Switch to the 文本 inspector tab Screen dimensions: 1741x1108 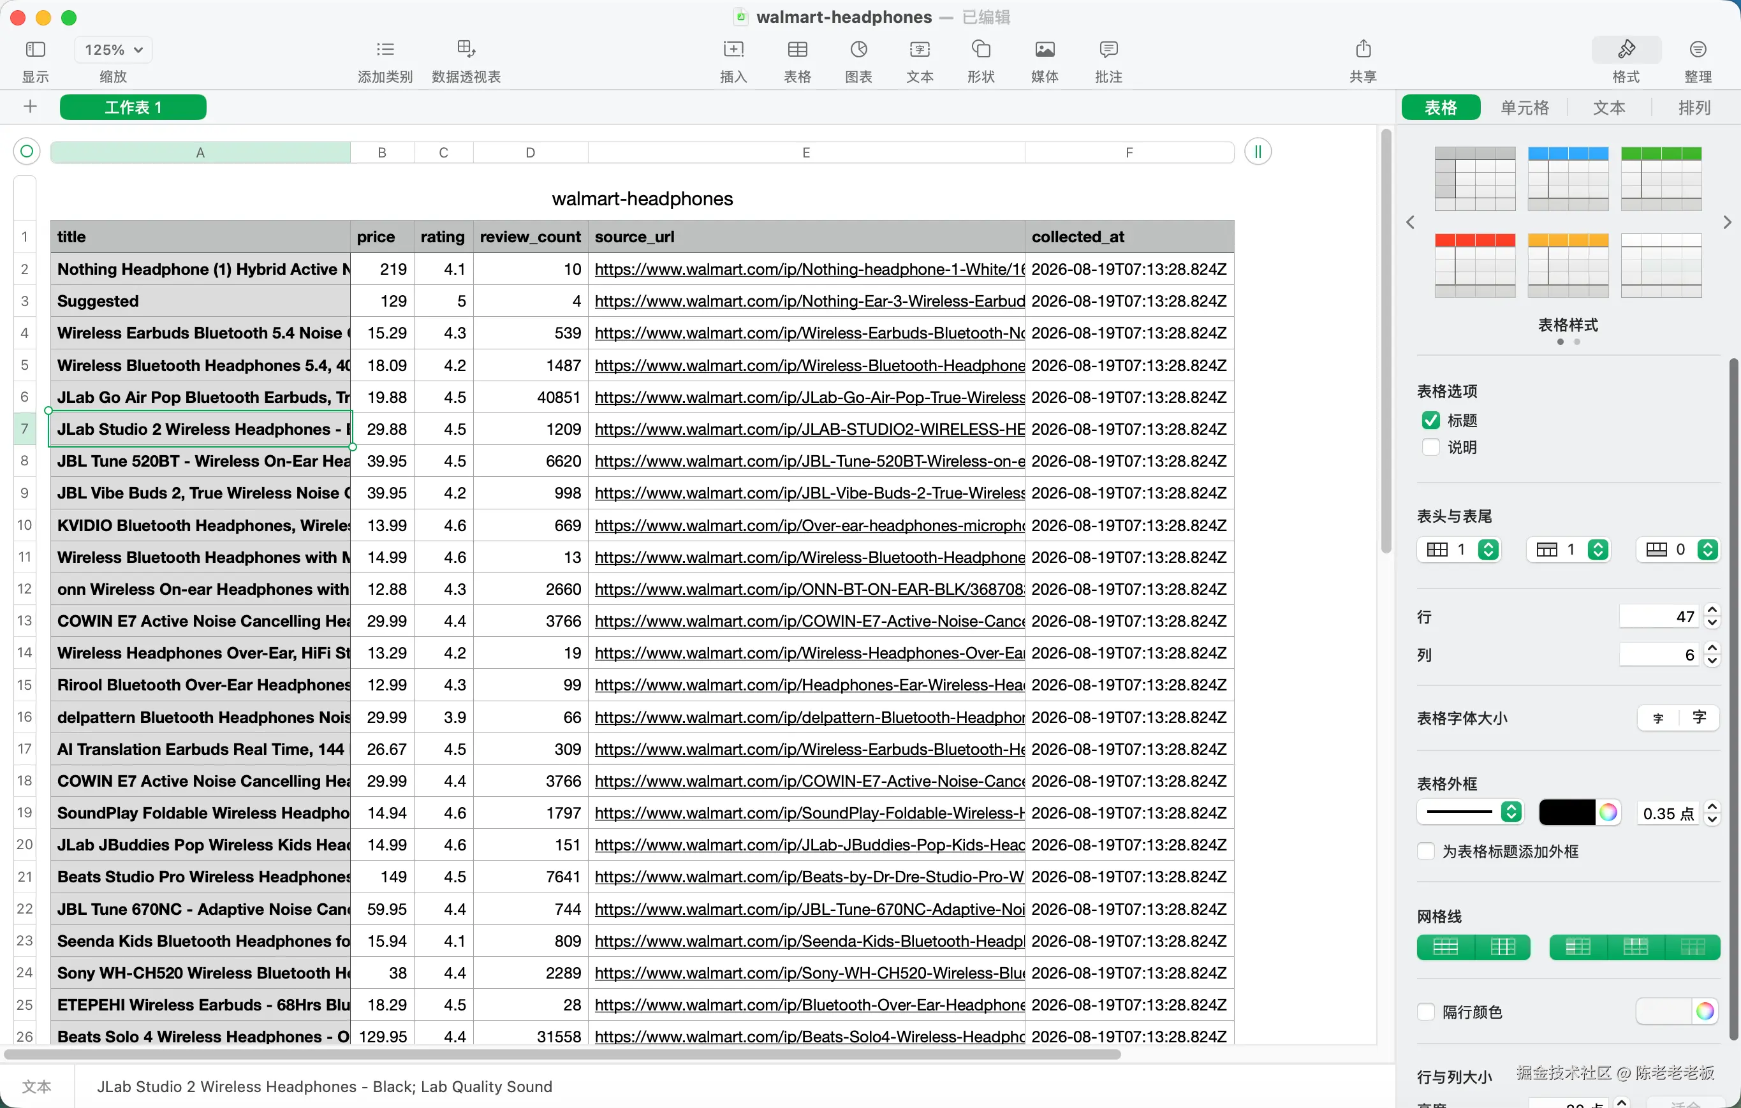coord(1609,108)
